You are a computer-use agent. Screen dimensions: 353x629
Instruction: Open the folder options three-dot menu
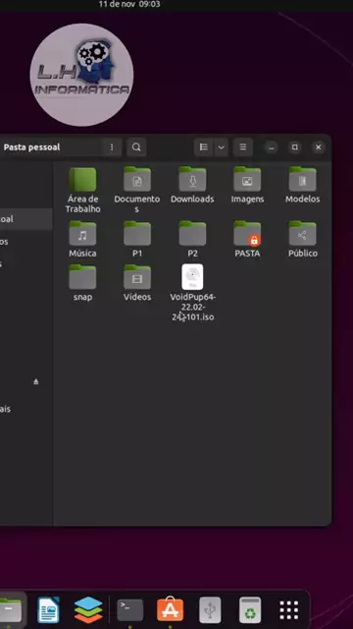point(112,147)
